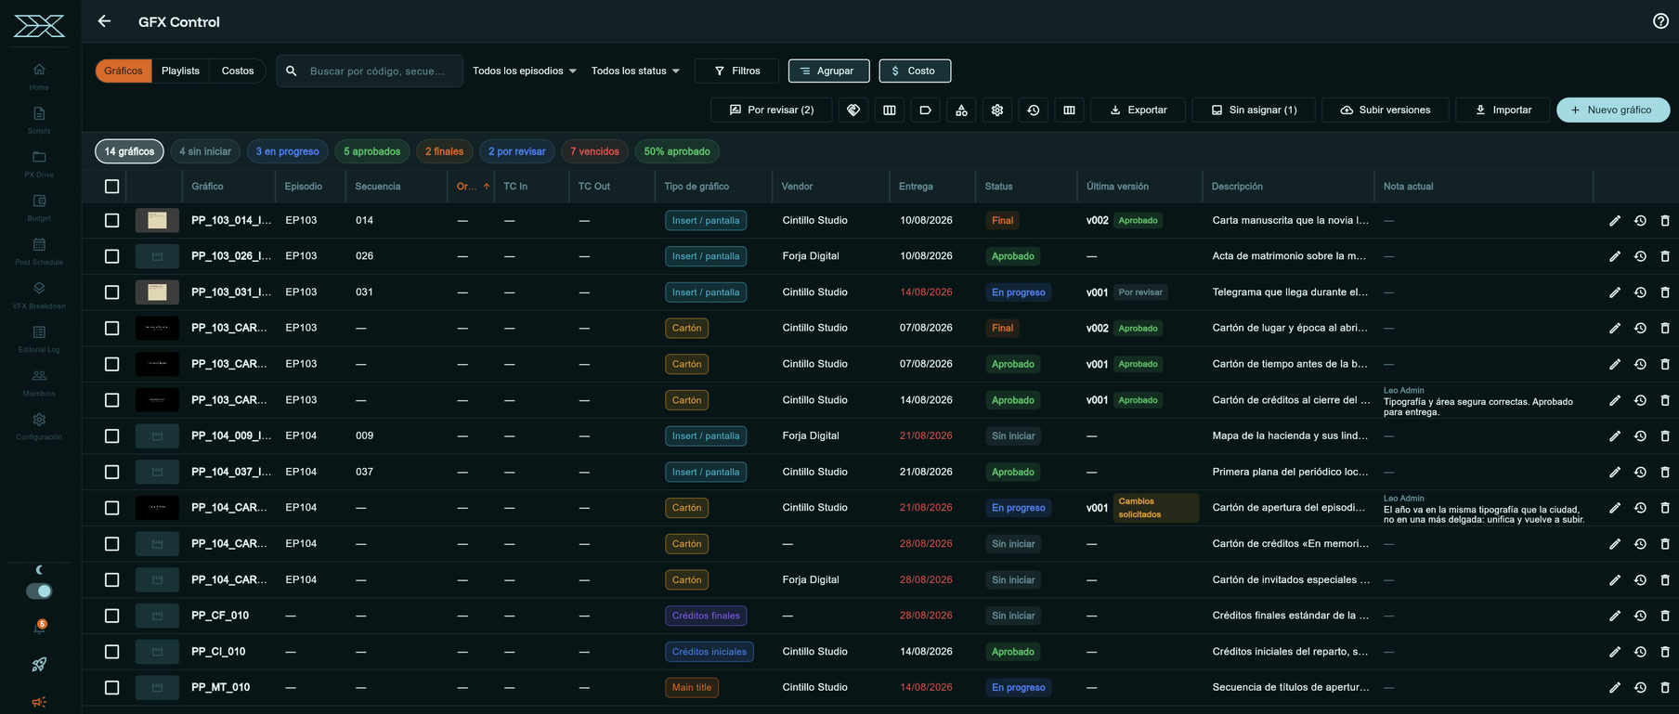1679x714 pixels.
Task: Open the Todos los episodios dropdown
Action: coord(525,71)
